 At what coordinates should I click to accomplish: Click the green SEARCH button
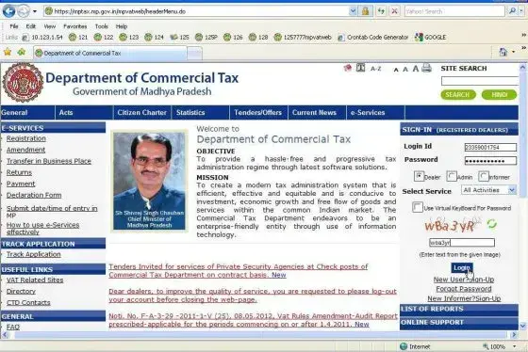[x=458, y=95]
